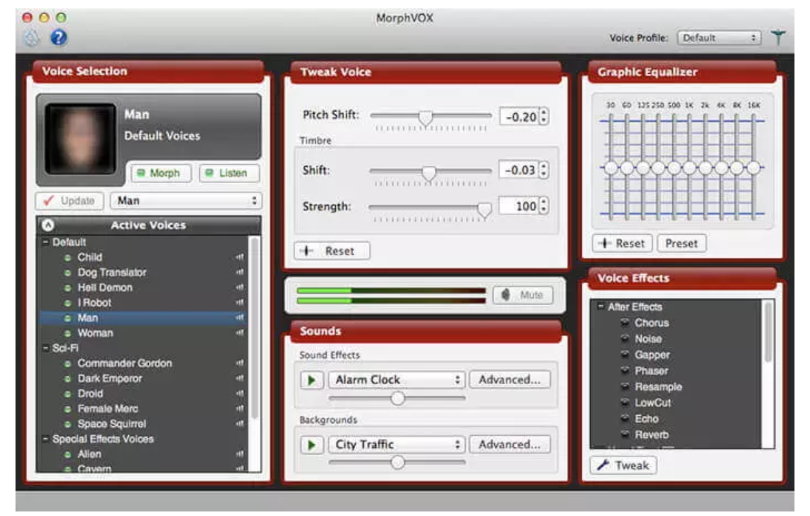This screenshot has height=516, width=810.
Task: Click the 1K equalizer band knob
Action: click(x=690, y=168)
